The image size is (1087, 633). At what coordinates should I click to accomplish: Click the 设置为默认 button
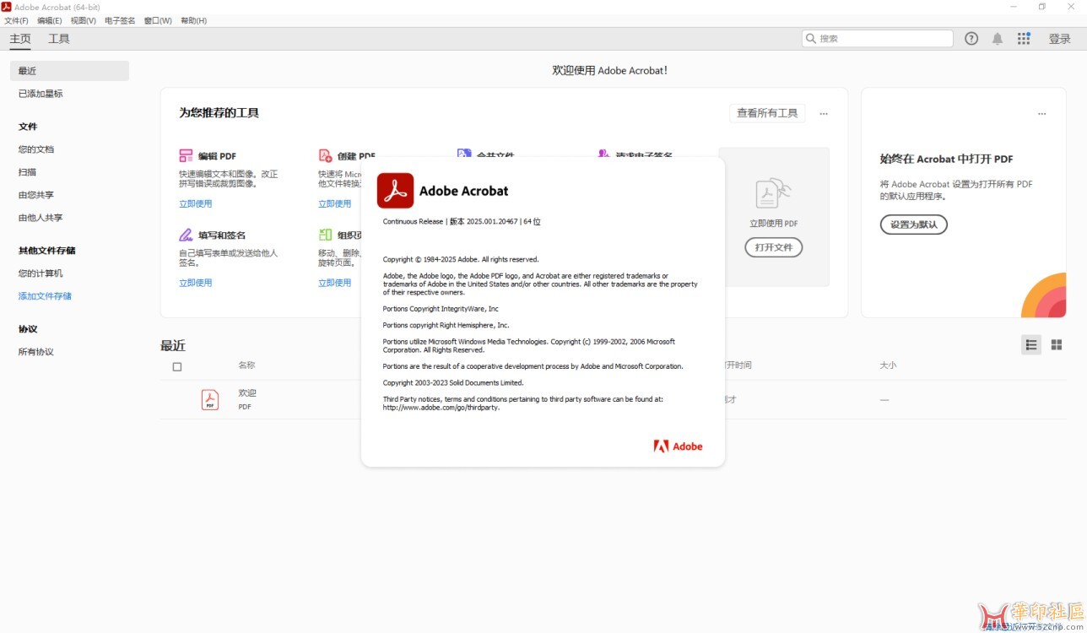pos(914,225)
